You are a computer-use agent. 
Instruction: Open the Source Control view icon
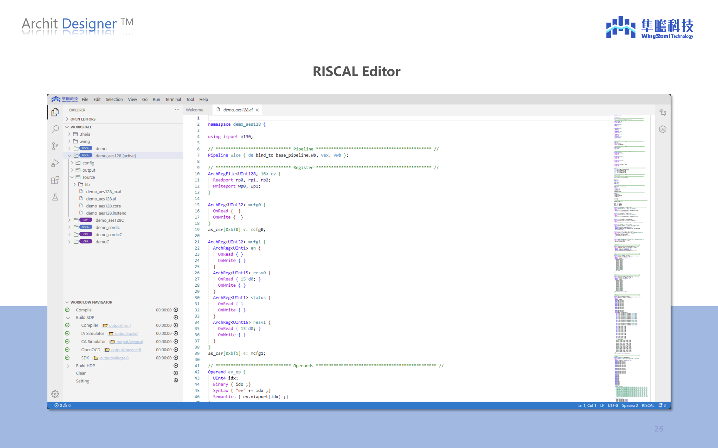coord(55,146)
